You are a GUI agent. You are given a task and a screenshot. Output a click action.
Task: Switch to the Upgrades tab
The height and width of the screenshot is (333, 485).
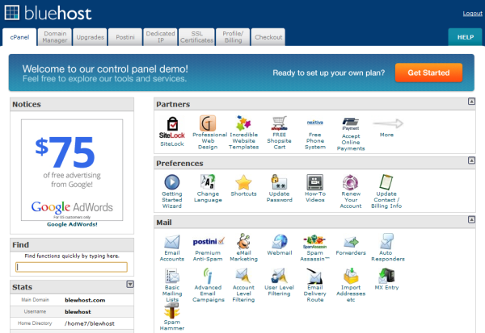[x=90, y=37]
